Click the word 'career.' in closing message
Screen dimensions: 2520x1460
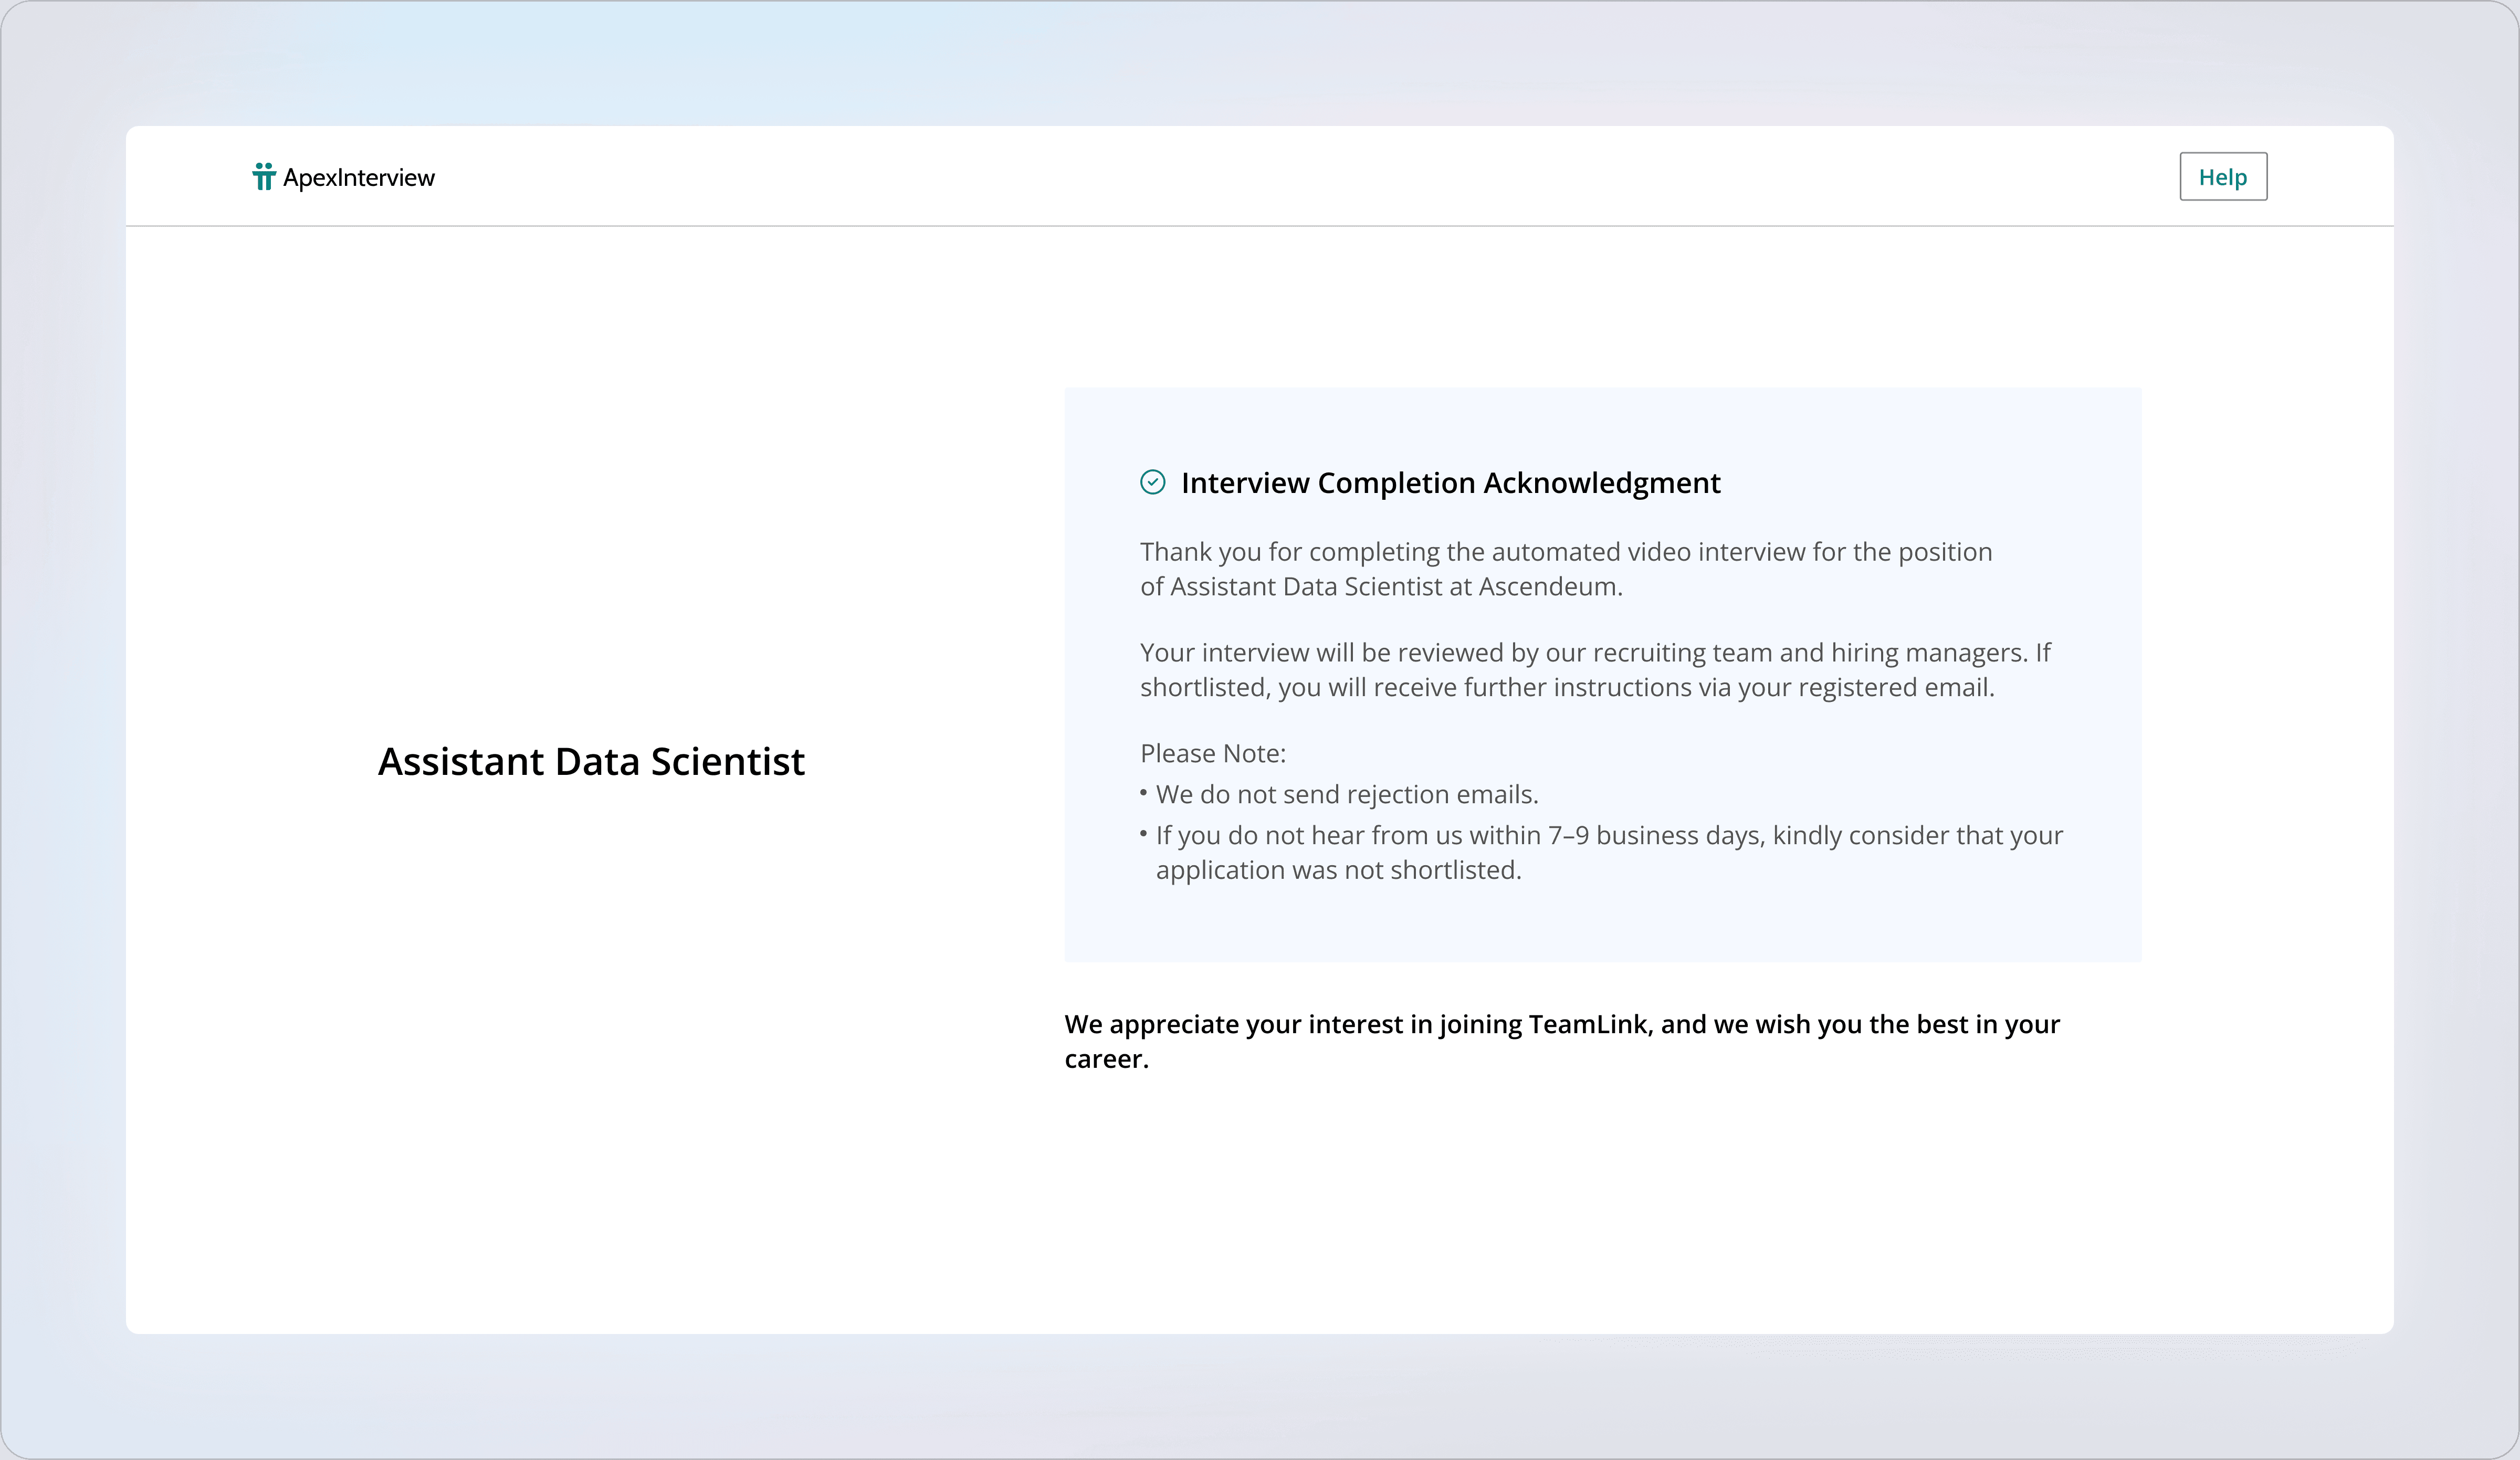[x=1106, y=1060]
